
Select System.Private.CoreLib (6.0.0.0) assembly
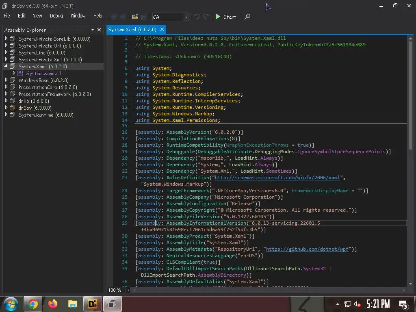54,39
